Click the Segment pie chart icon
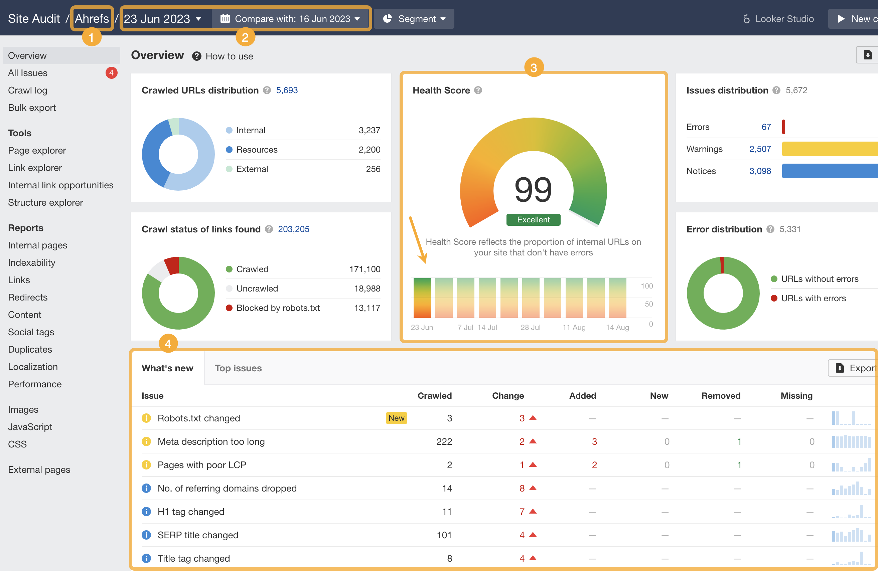The width and height of the screenshot is (878, 571). pyautogui.click(x=387, y=18)
